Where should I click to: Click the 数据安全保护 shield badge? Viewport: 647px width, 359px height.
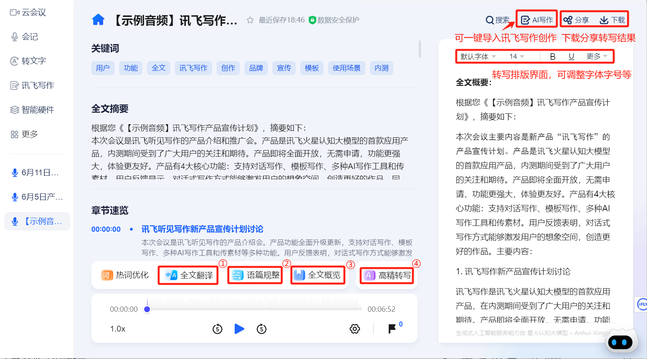[x=334, y=20]
